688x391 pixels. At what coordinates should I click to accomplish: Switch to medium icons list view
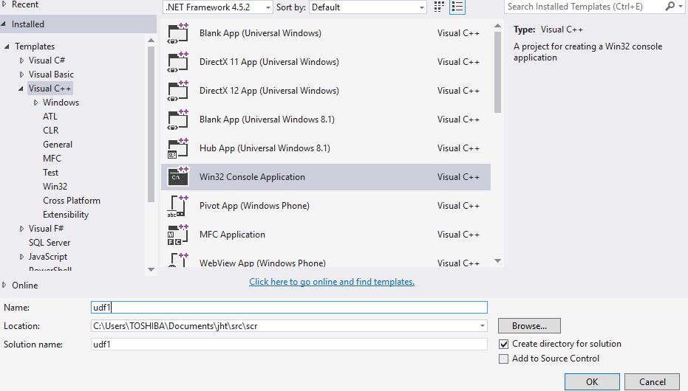click(x=457, y=7)
